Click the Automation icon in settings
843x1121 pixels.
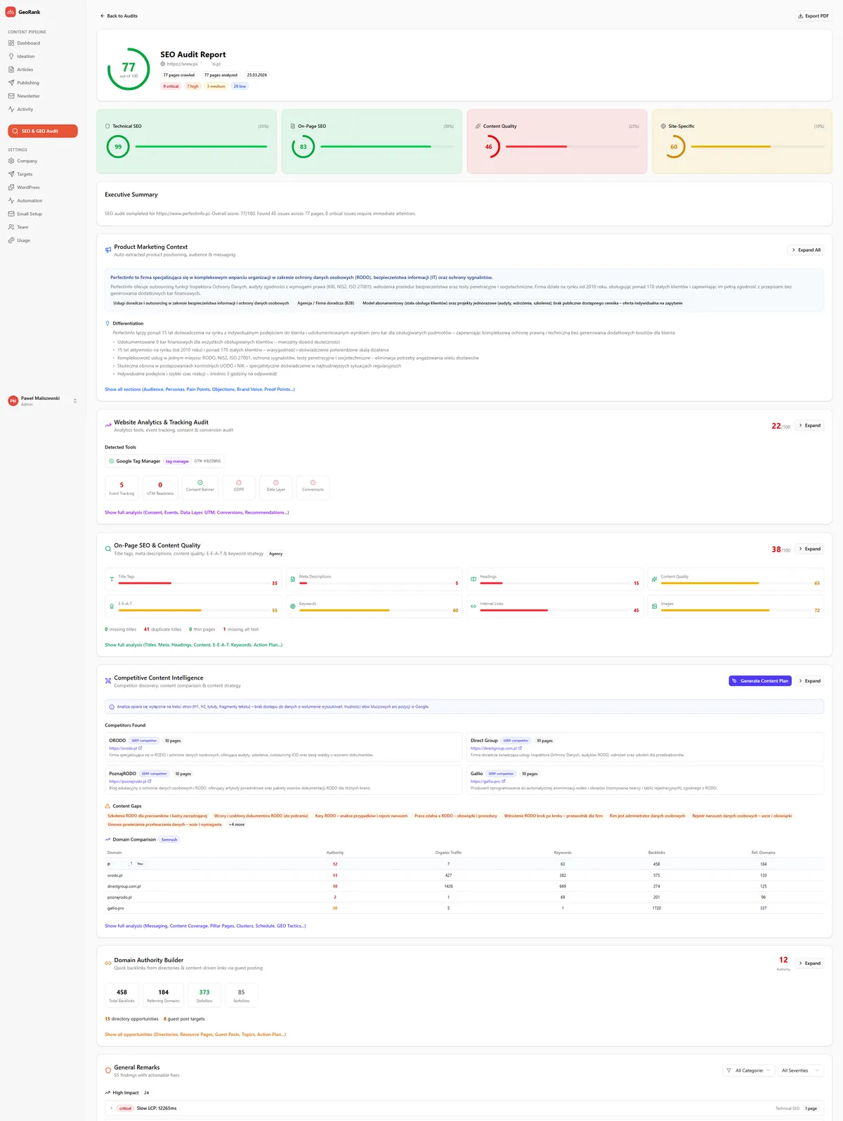[x=11, y=201]
